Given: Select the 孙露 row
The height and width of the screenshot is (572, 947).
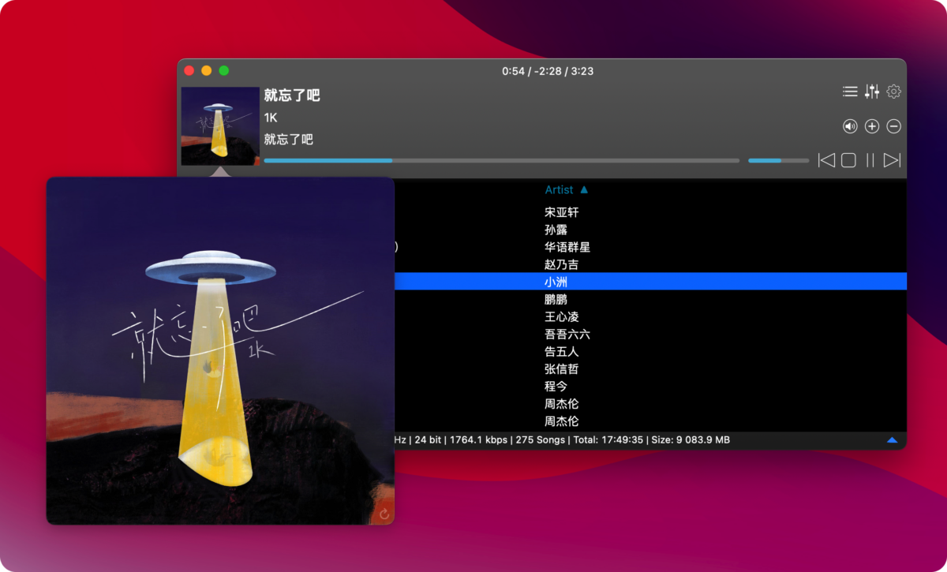Looking at the screenshot, I should 650,230.
